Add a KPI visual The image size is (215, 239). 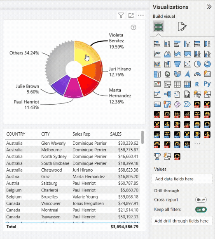pyautogui.click(x=157, y=84)
